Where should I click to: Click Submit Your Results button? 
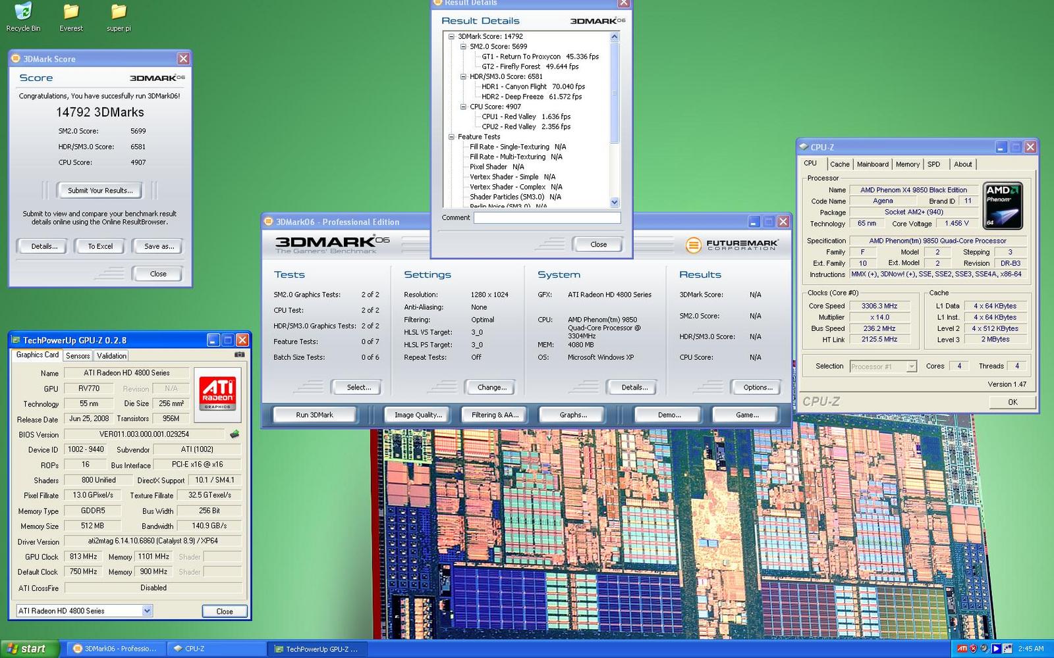point(99,190)
